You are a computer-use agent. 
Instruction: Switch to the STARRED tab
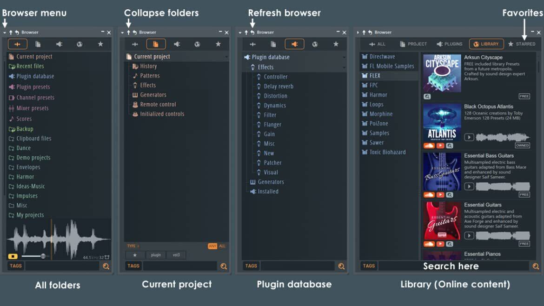click(x=522, y=44)
